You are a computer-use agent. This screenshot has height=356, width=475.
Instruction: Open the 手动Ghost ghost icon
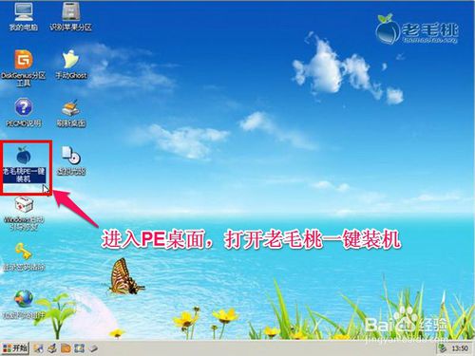click(70, 59)
